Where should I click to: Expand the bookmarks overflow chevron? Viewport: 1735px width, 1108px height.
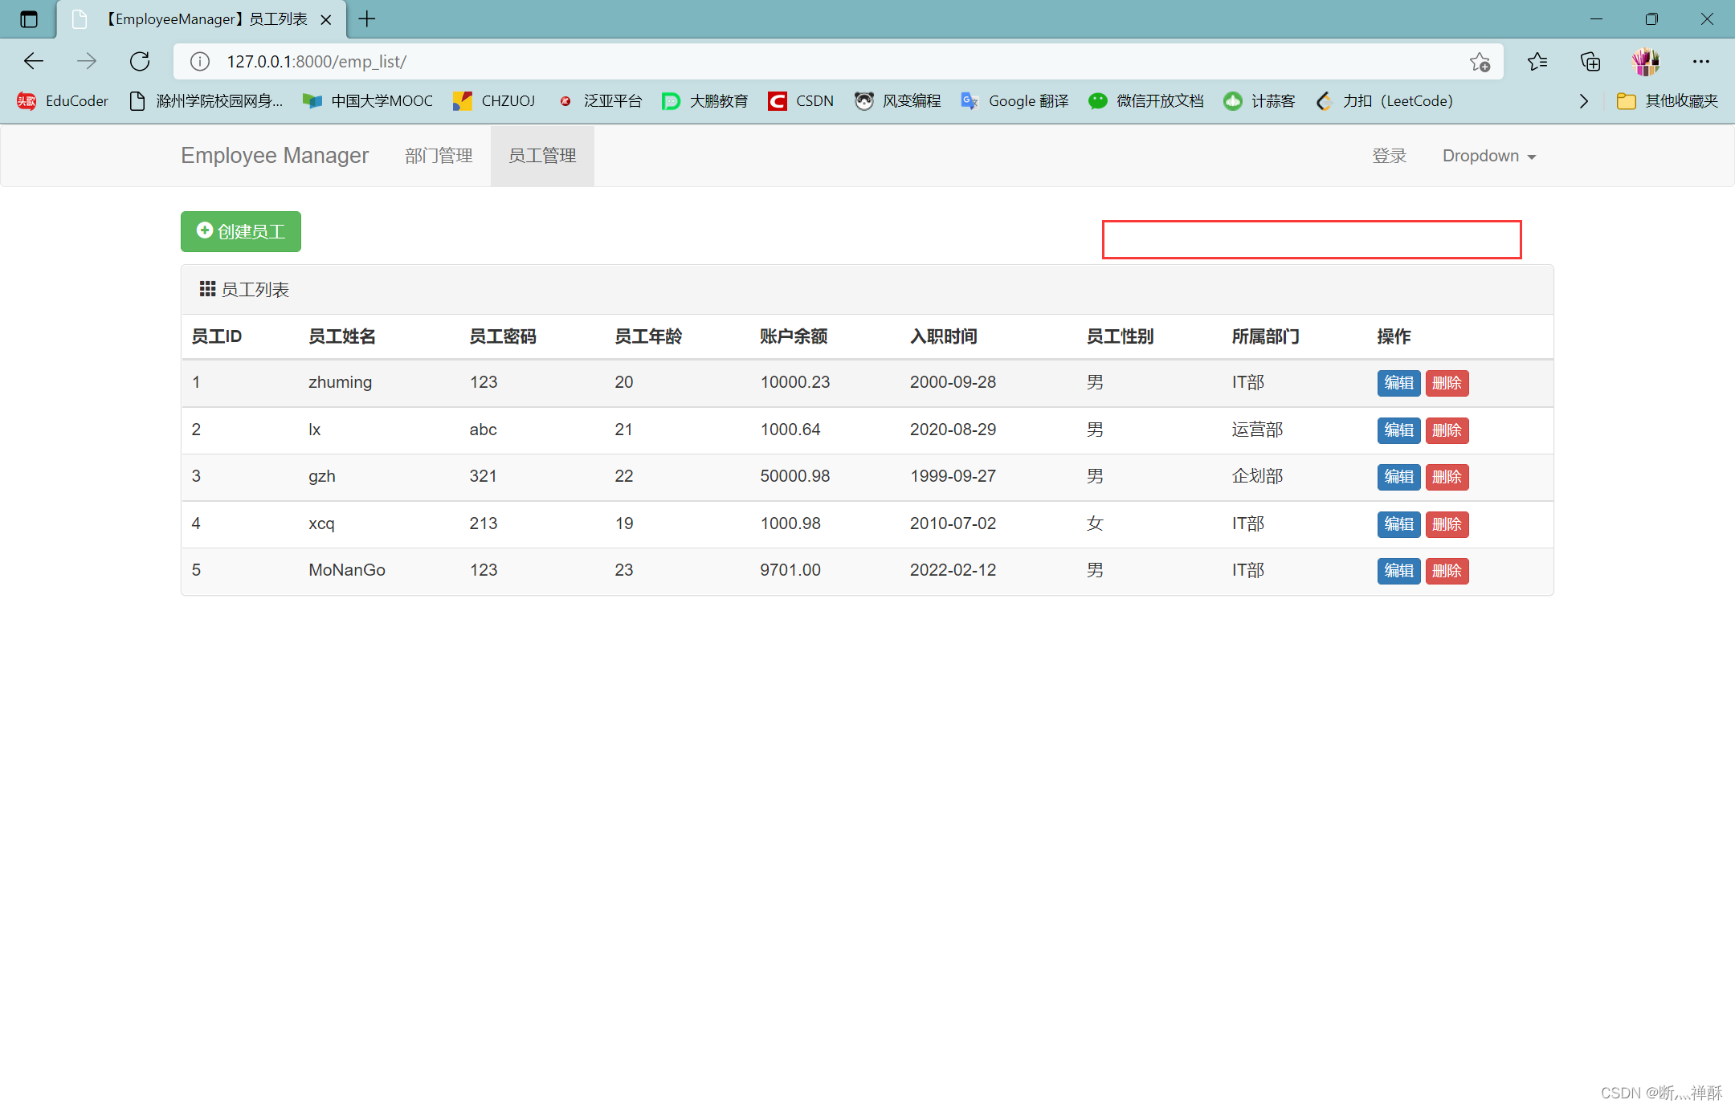pyautogui.click(x=1583, y=101)
